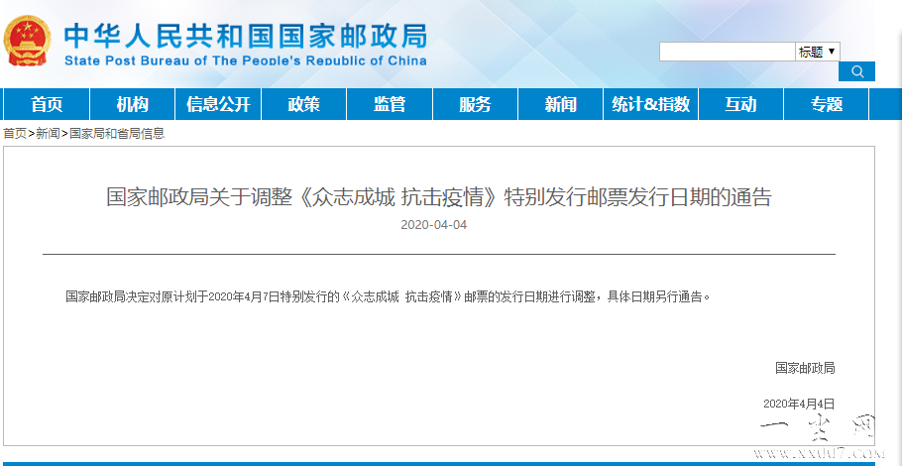Open the 信息公开 navigation tab

(x=218, y=104)
